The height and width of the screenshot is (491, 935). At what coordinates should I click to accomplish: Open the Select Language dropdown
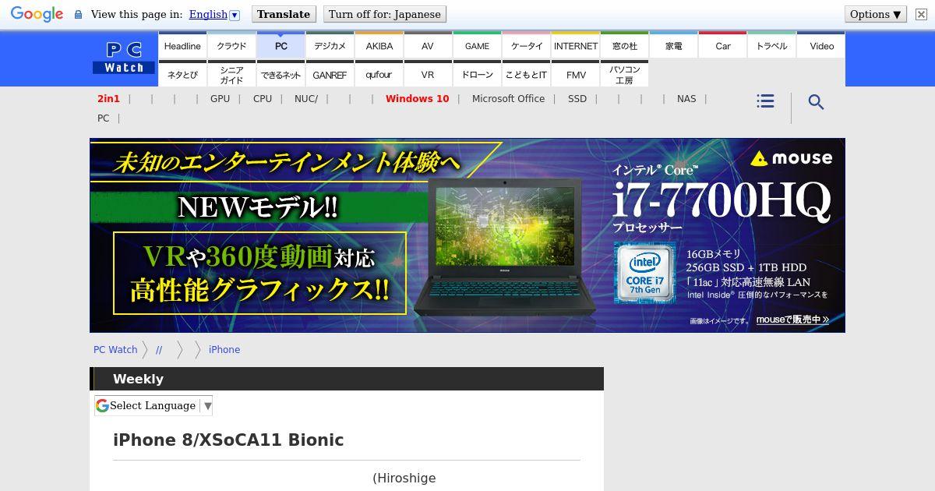tap(153, 405)
